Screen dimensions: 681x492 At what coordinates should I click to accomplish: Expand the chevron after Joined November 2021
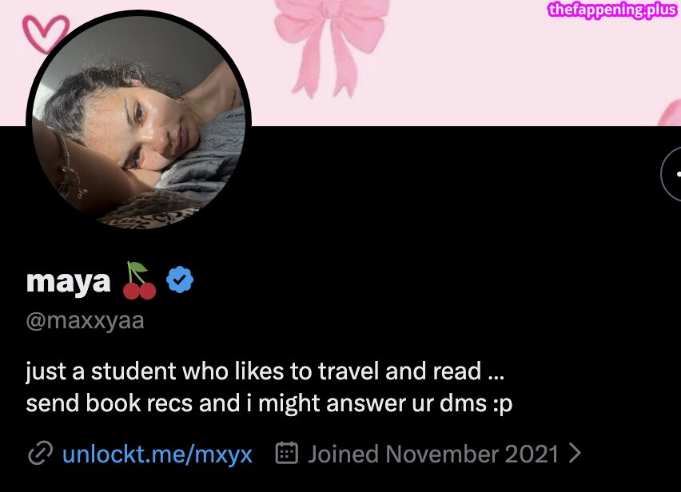tap(575, 454)
